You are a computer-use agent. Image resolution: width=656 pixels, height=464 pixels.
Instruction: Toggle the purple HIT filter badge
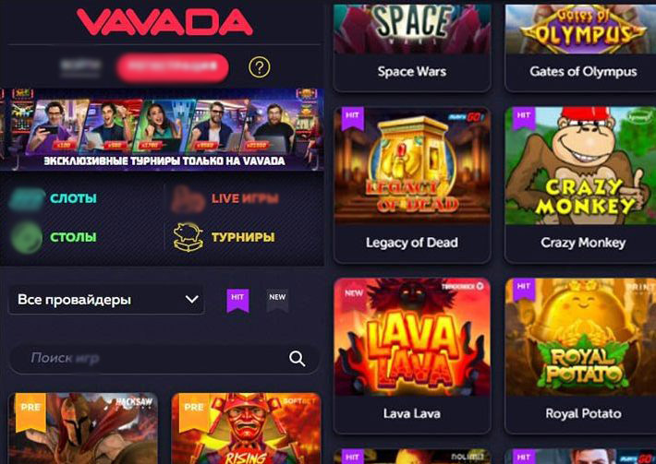pos(237,300)
